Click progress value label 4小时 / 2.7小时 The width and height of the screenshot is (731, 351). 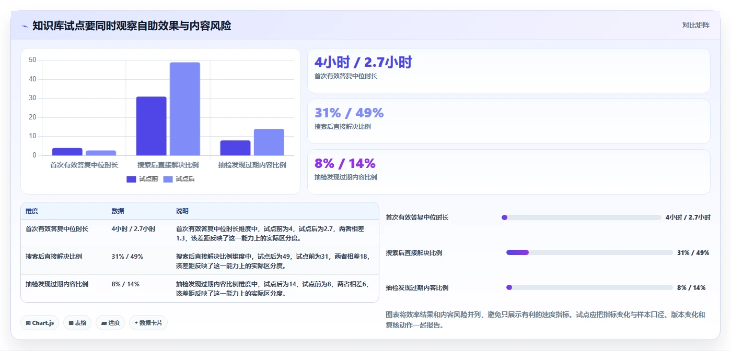pos(688,217)
